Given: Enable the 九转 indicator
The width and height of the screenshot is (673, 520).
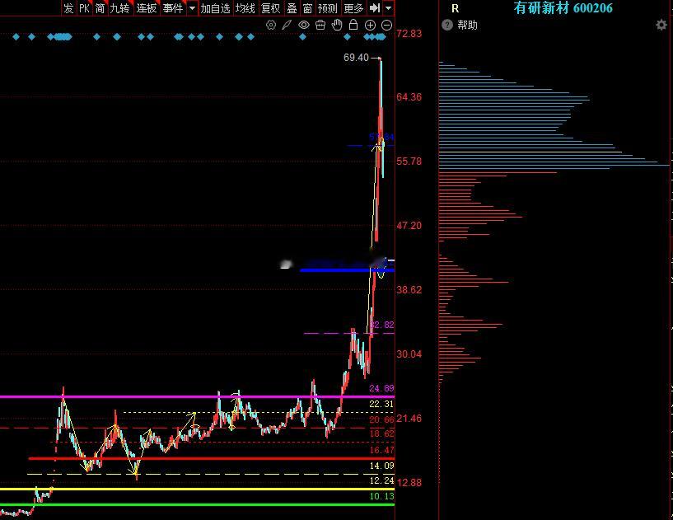Looking at the screenshot, I should (x=119, y=8).
